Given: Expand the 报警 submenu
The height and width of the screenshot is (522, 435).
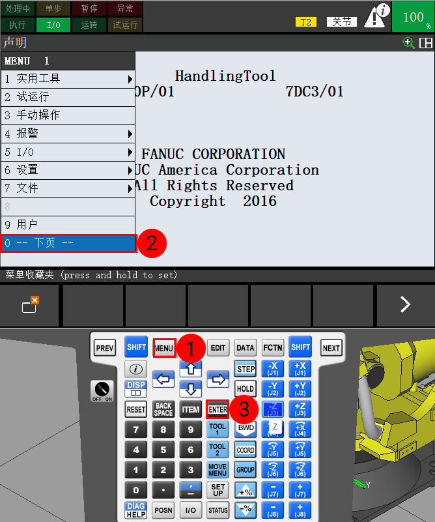Looking at the screenshot, I should coord(68,134).
